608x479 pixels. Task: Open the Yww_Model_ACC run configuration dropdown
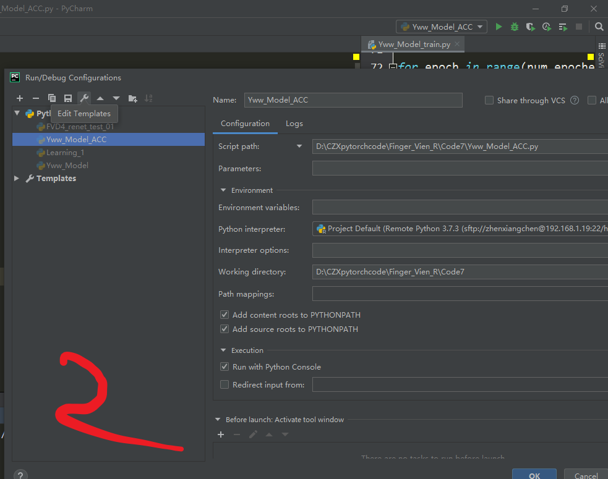[x=442, y=27]
